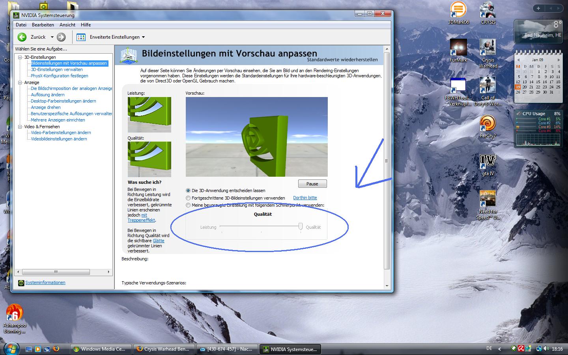
Task: Click the Windows Media Player quick launch icon
Action: coord(38,349)
